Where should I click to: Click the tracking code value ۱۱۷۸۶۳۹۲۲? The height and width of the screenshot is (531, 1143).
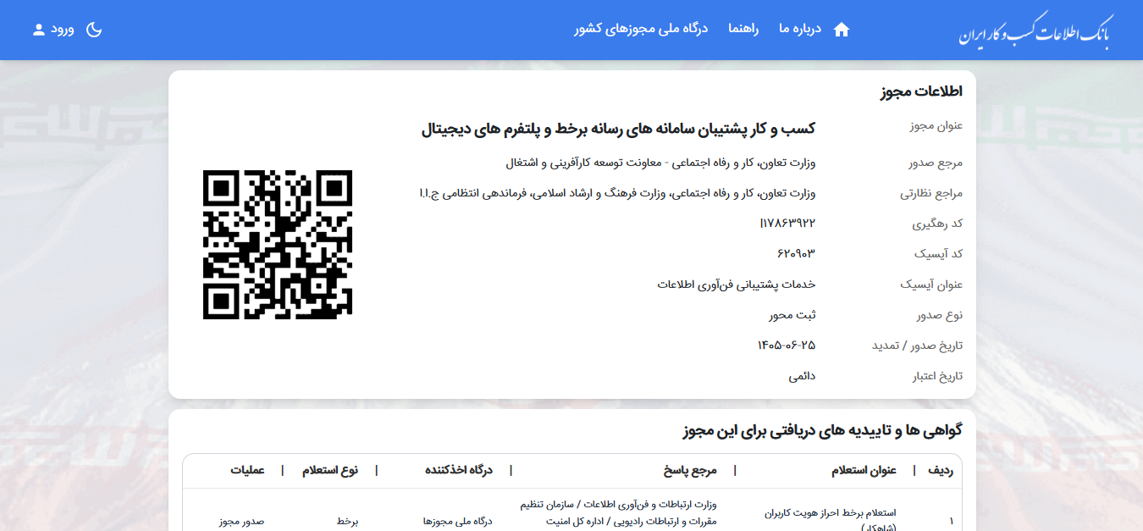pos(787,223)
